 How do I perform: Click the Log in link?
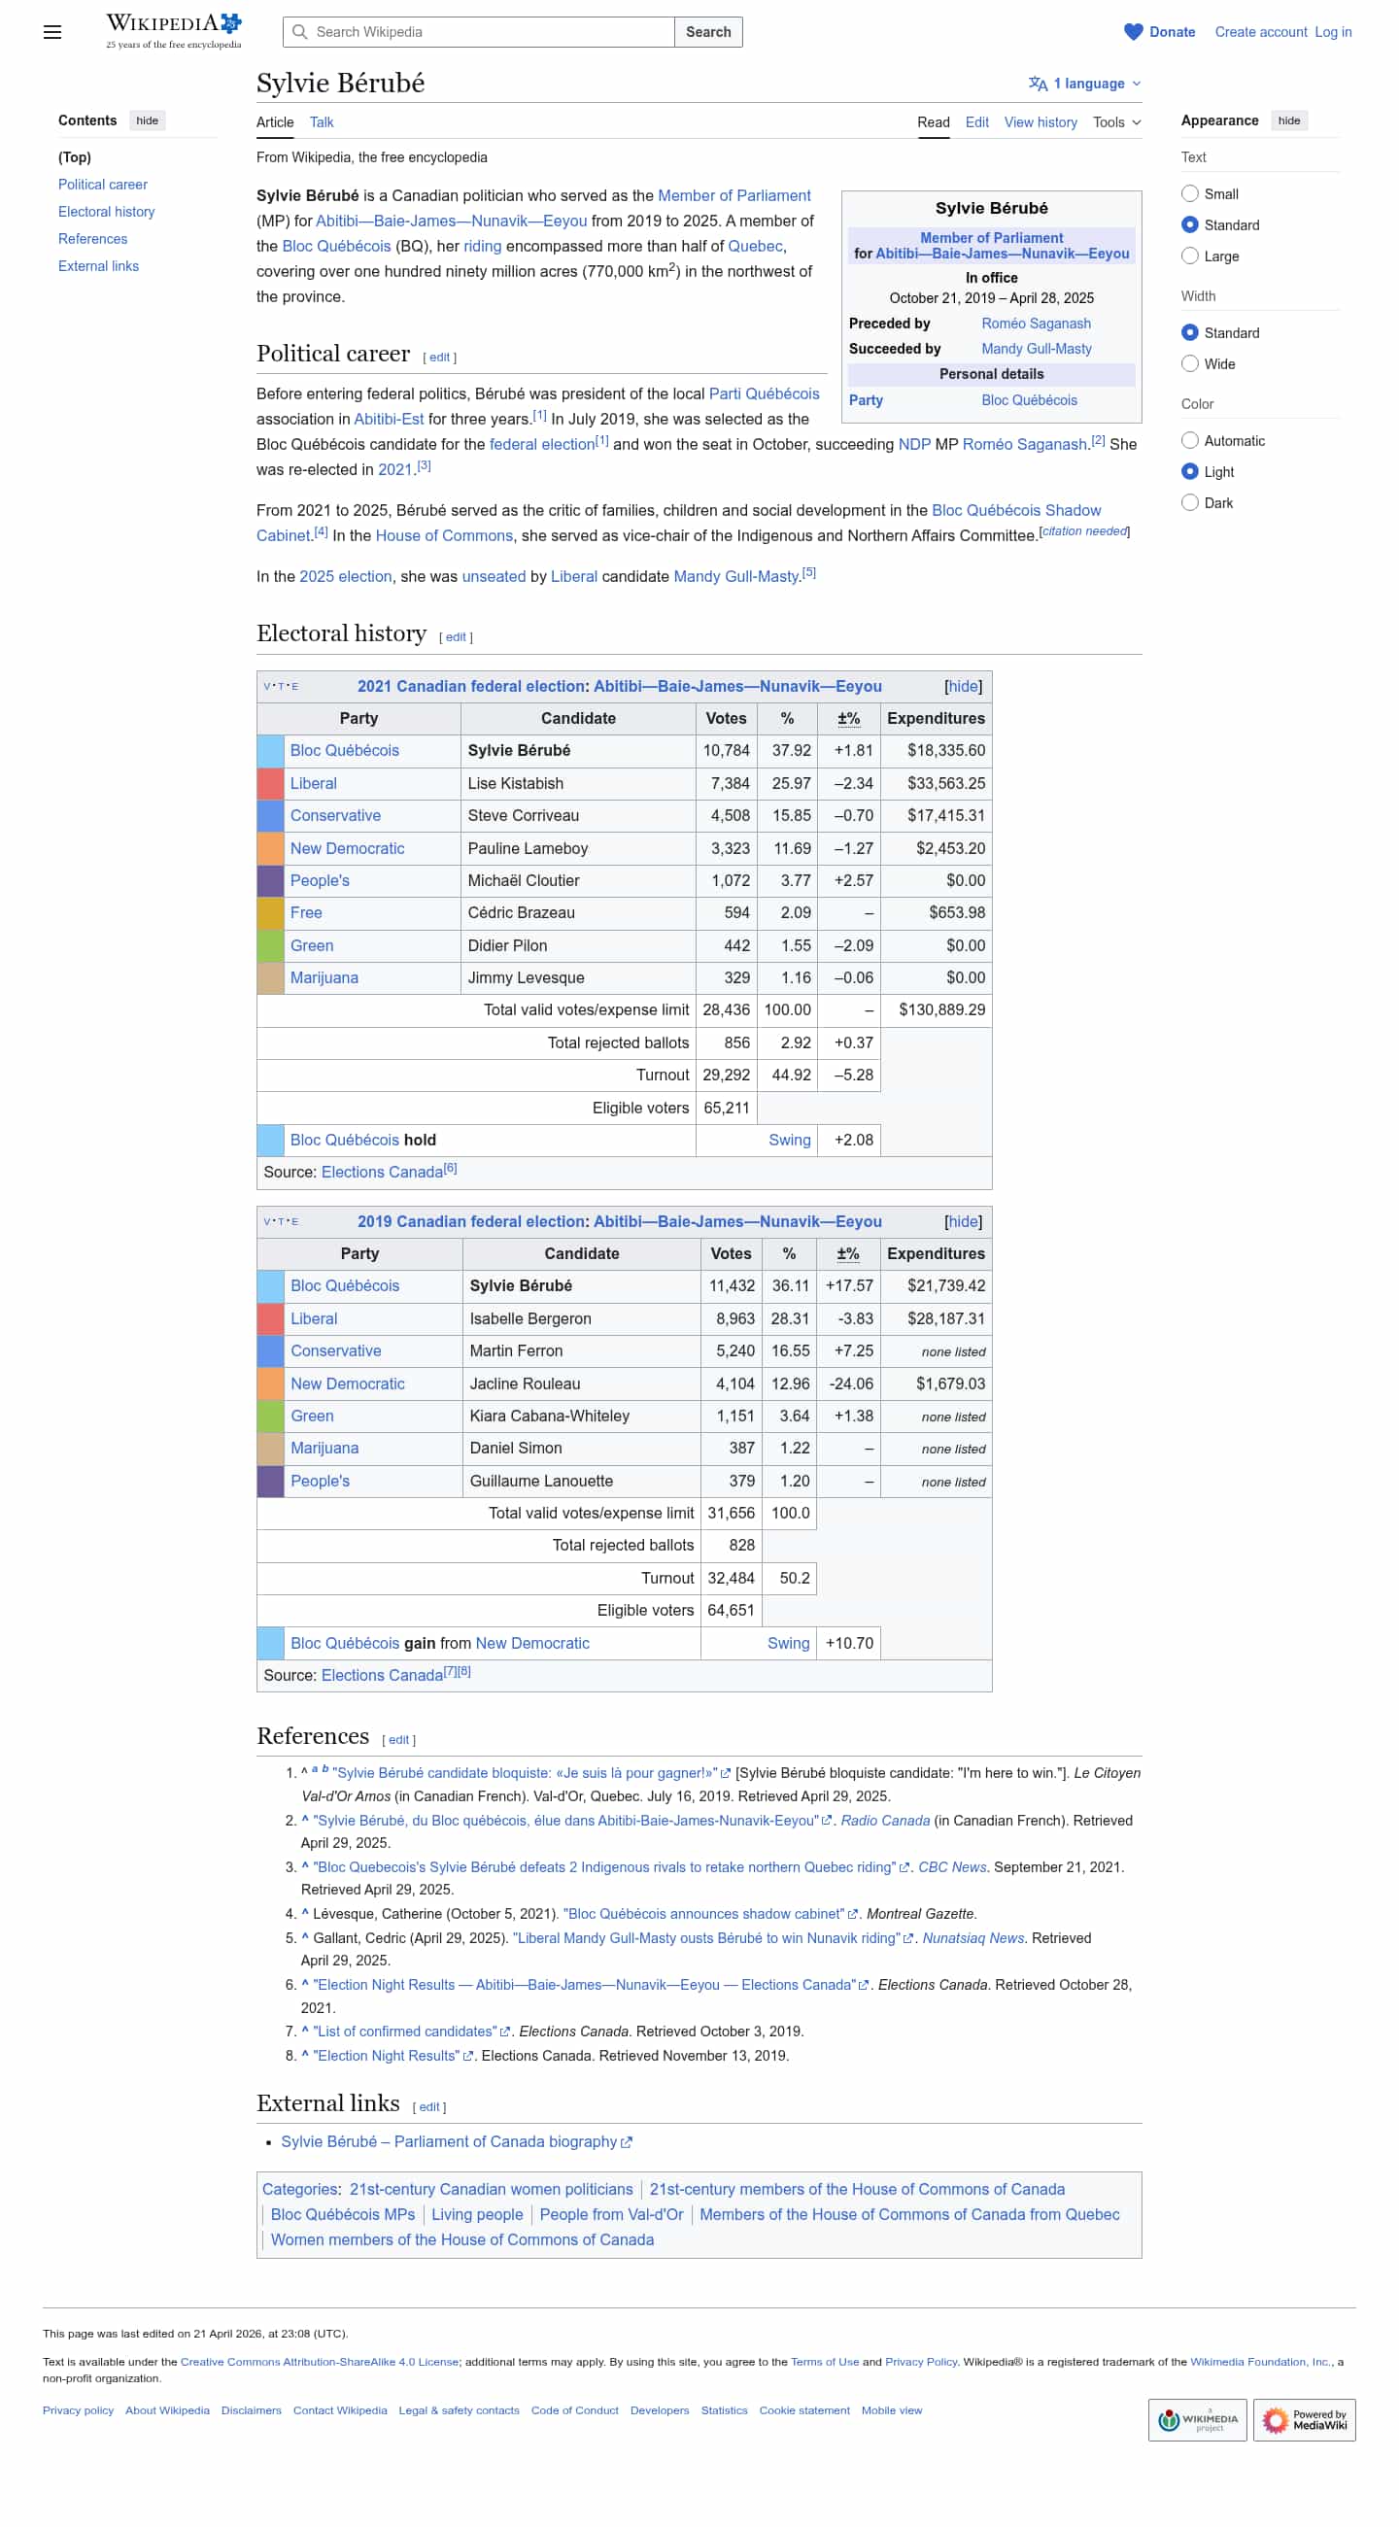(x=1332, y=32)
